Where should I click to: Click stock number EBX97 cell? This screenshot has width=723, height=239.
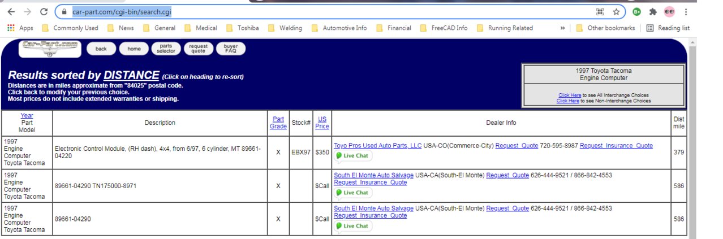pos(301,153)
